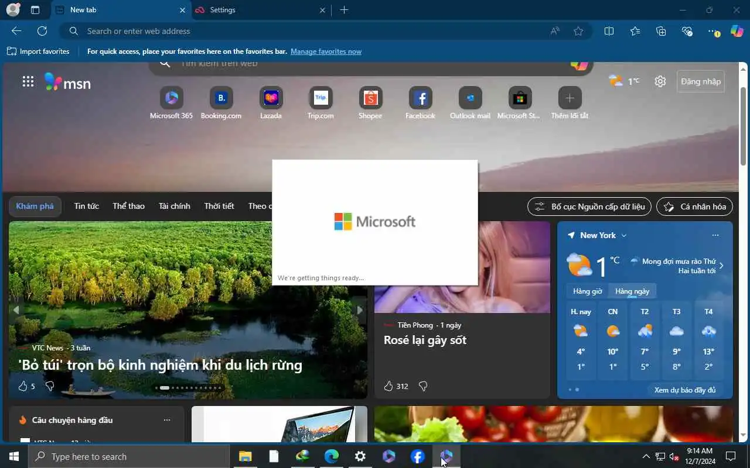Image resolution: width=750 pixels, height=468 pixels.
Task: Select the Thể thao feed tab
Action: [128, 206]
